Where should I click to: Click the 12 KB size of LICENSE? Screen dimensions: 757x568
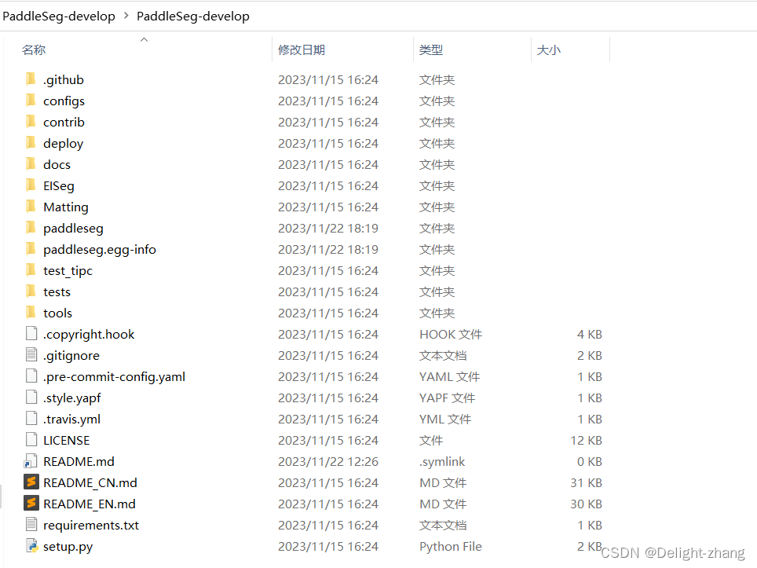(586, 441)
